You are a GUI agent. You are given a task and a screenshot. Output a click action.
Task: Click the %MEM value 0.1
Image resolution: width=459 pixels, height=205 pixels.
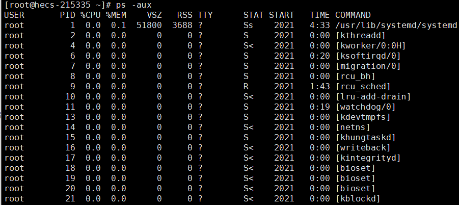(x=119, y=25)
